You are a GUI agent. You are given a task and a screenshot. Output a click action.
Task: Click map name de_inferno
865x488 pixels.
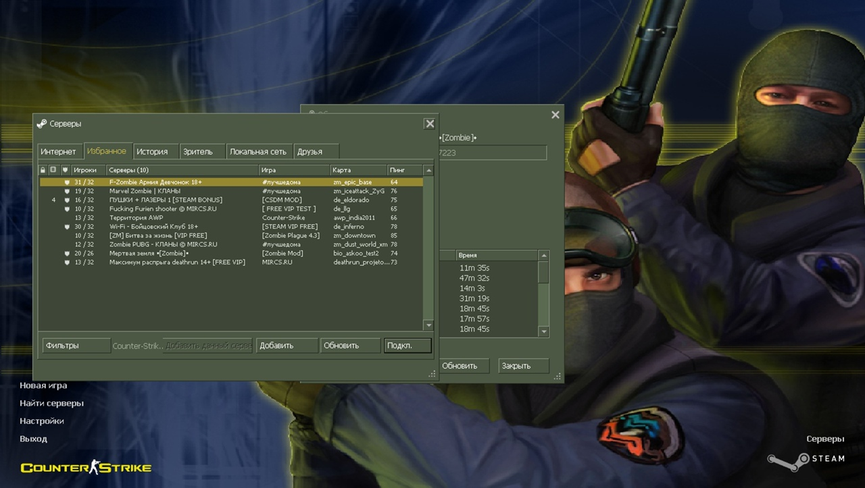348,227
